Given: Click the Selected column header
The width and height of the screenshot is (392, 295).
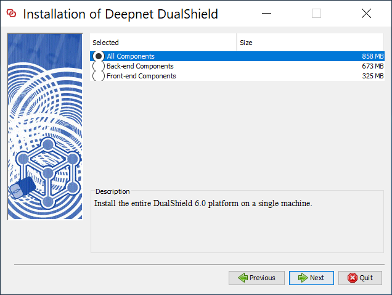Looking at the screenshot, I should point(163,43).
